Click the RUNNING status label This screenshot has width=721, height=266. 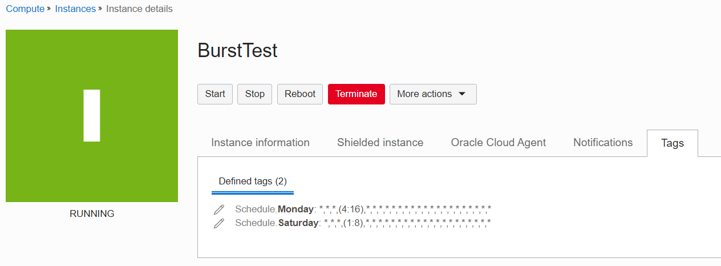point(92,214)
